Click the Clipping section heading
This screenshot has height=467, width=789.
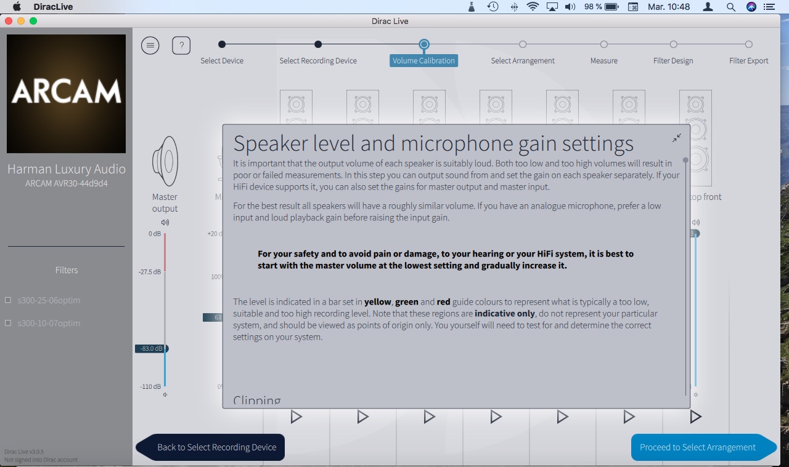pyautogui.click(x=257, y=401)
